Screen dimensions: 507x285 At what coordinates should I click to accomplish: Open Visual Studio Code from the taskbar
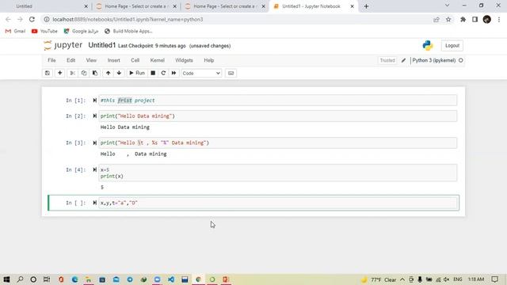click(171, 279)
